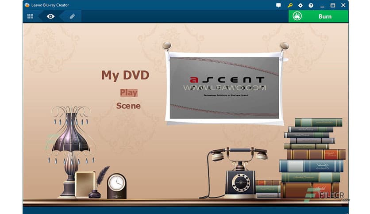Image resolution: width=370 pixels, height=214 pixels.
Task: Click the Leawo app logo icon
Action: click(27, 5)
